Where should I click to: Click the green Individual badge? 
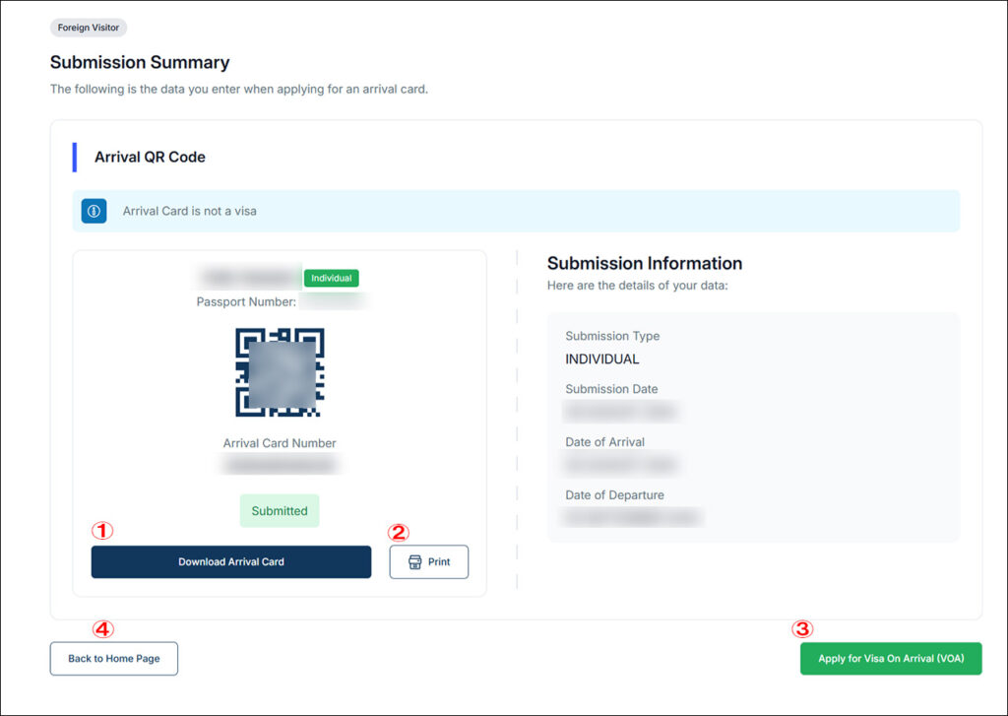pos(331,278)
